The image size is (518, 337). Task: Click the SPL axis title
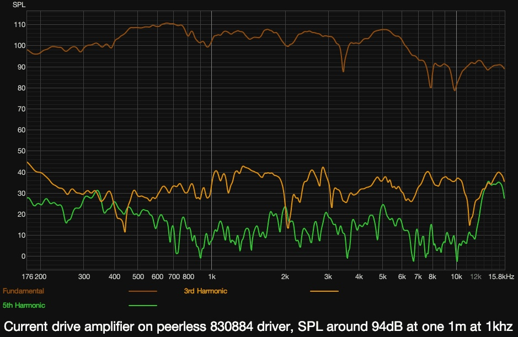pos(19,4)
